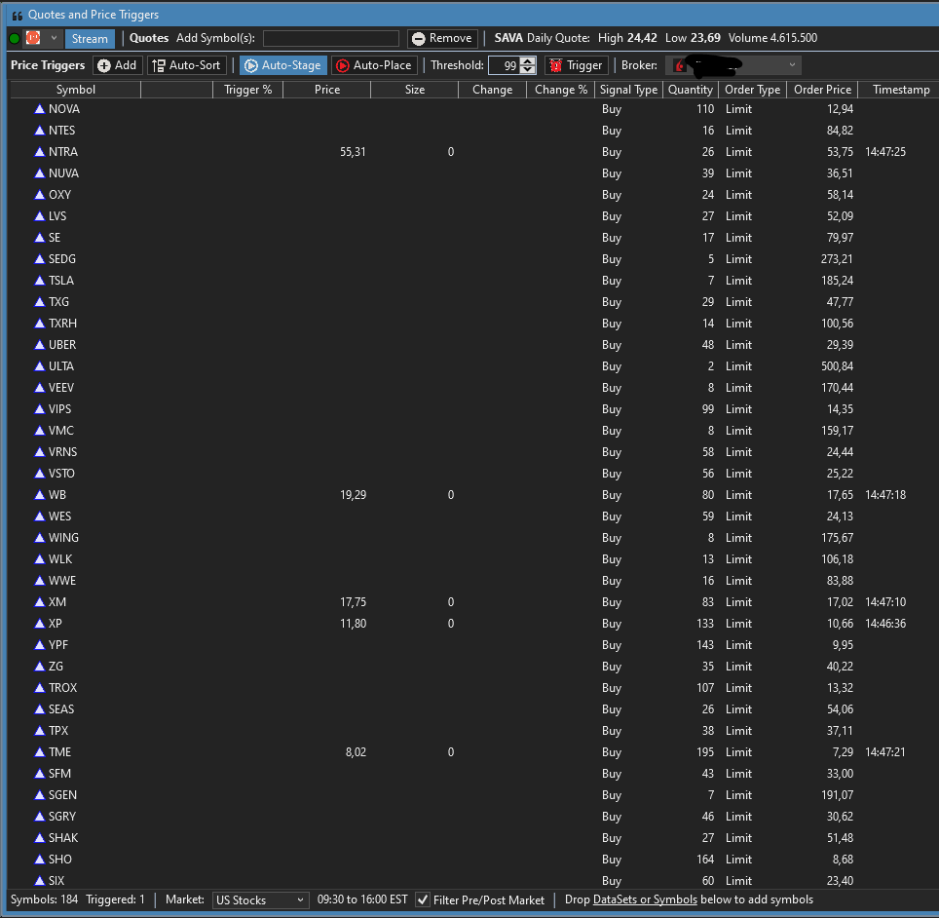Click the triangle icon beside TME

pos(40,752)
